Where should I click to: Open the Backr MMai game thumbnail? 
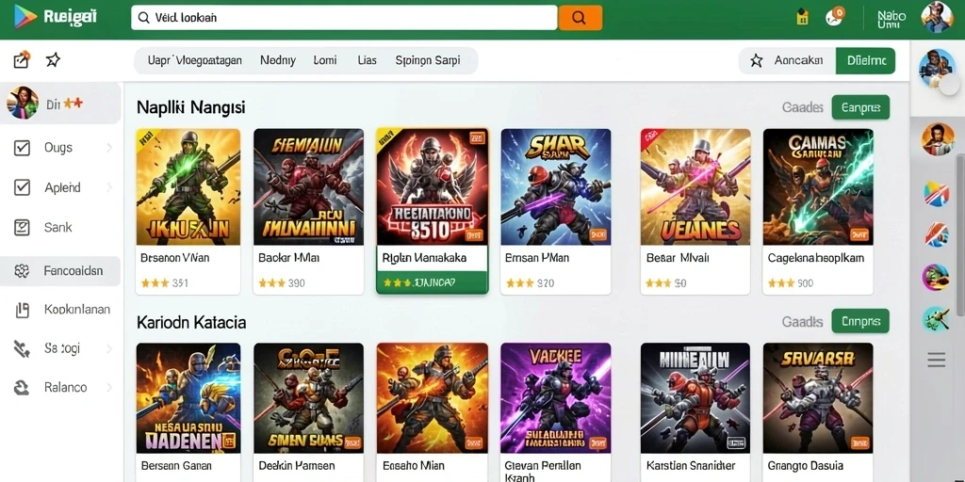coord(308,187)
